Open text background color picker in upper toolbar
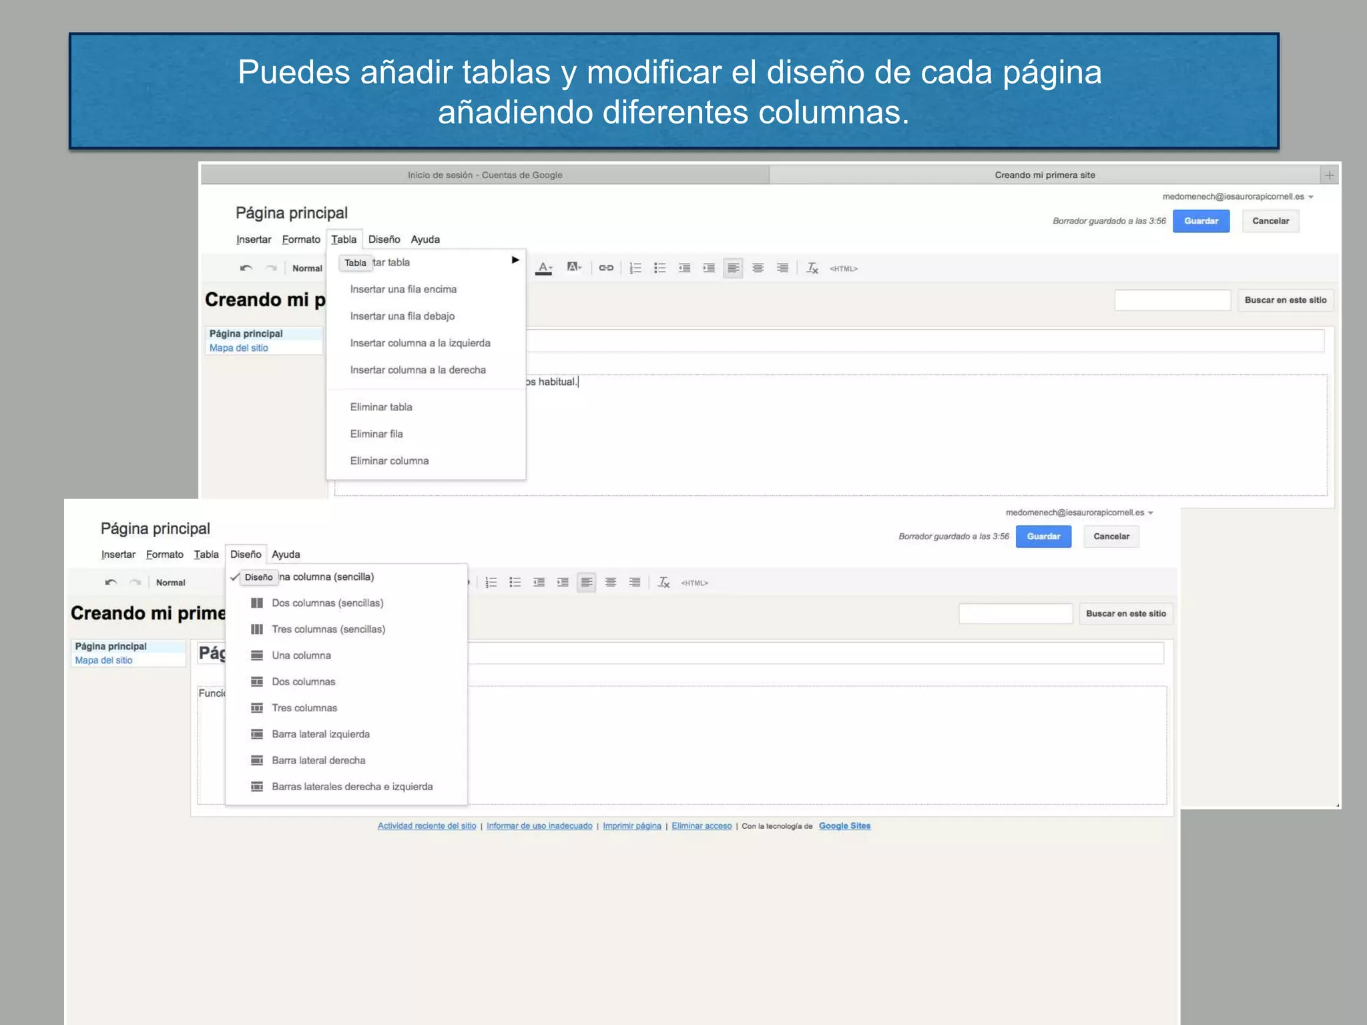Screen dimensions: 1367x1025 tap(574, 268)
